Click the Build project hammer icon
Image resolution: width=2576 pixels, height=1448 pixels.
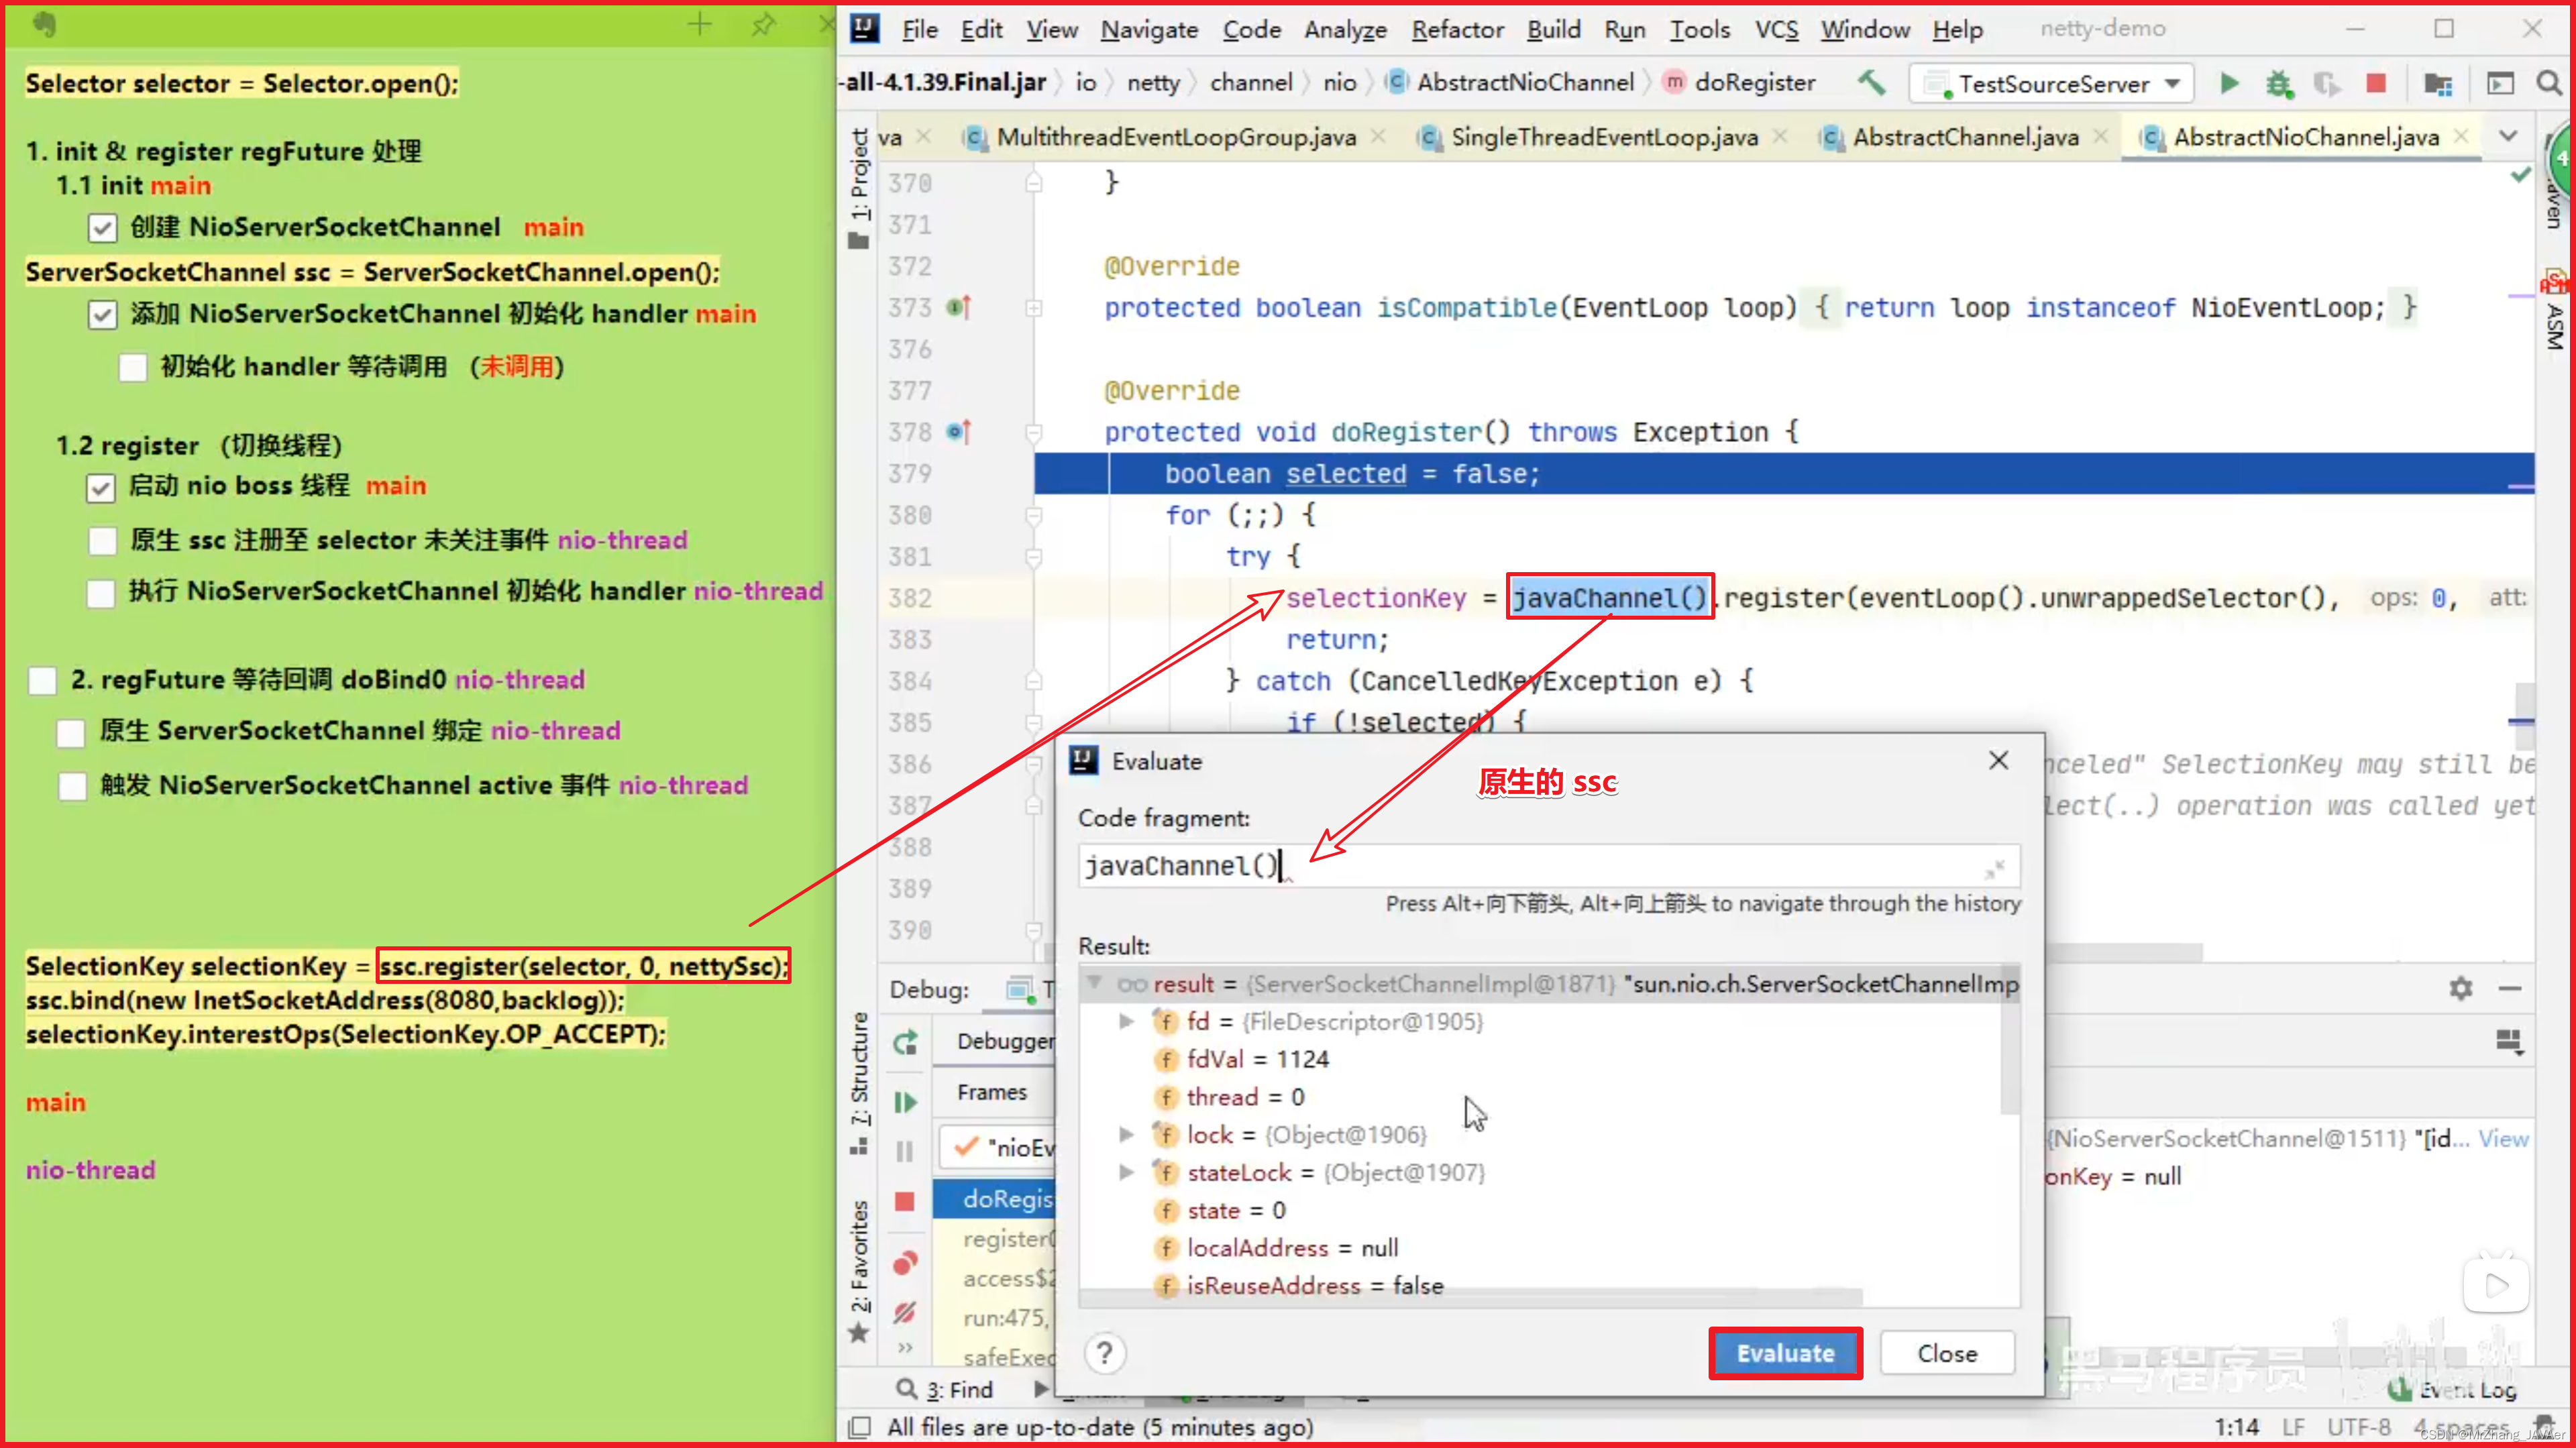1871,83
